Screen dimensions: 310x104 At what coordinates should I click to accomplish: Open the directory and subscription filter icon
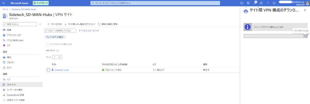[248, 3]
